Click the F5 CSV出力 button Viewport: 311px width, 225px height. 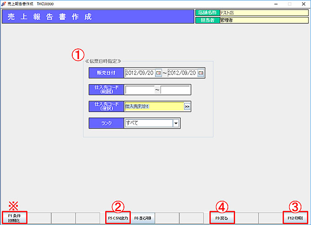click(118, 218)
